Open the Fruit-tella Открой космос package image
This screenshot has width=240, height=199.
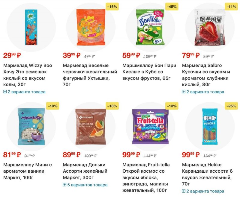(x=150, y=127)
